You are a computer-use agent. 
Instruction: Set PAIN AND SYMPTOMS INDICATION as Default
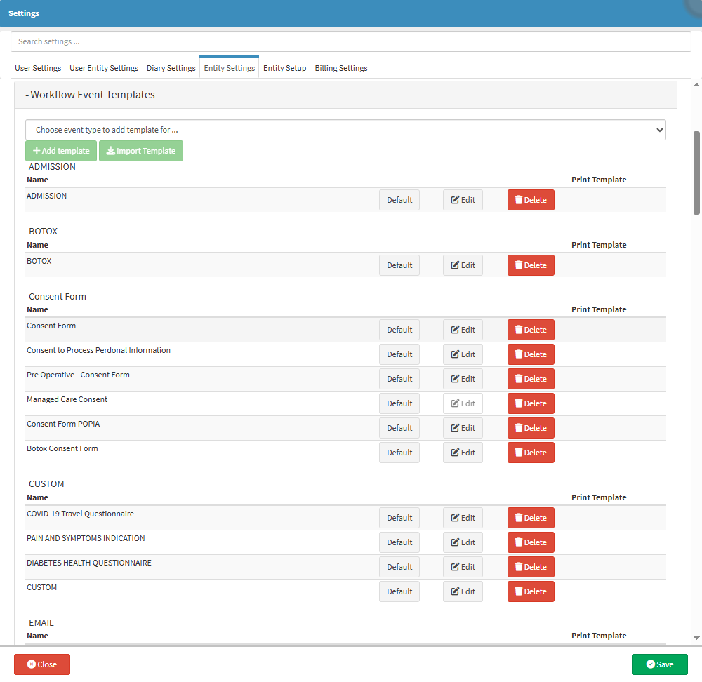click(399, 542)
